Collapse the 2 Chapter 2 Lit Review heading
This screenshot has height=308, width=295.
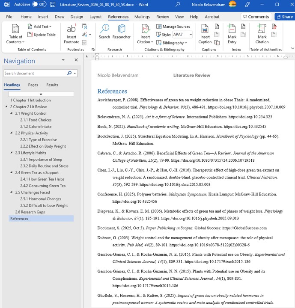[6, 107]
